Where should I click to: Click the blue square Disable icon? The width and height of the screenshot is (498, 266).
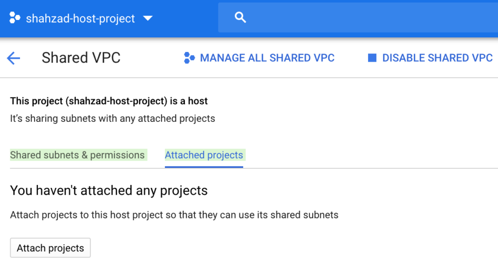pyautogui.click(x=372, y=58)
